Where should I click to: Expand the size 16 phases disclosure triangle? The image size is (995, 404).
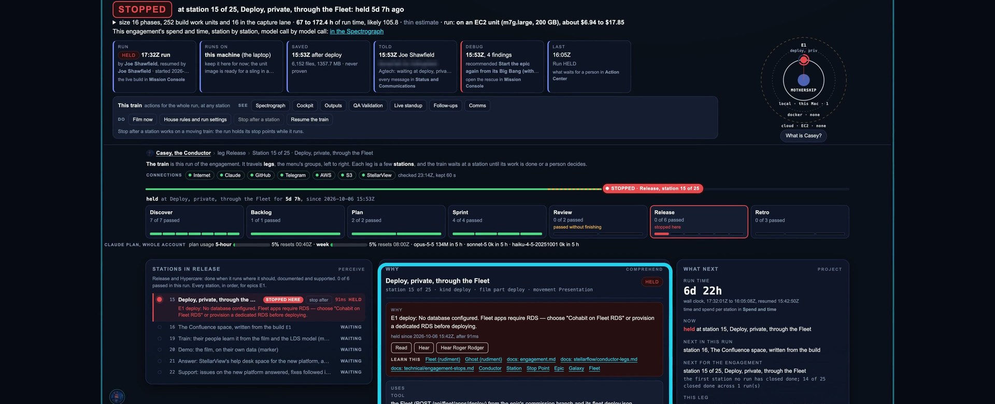[x=115, y=22]
